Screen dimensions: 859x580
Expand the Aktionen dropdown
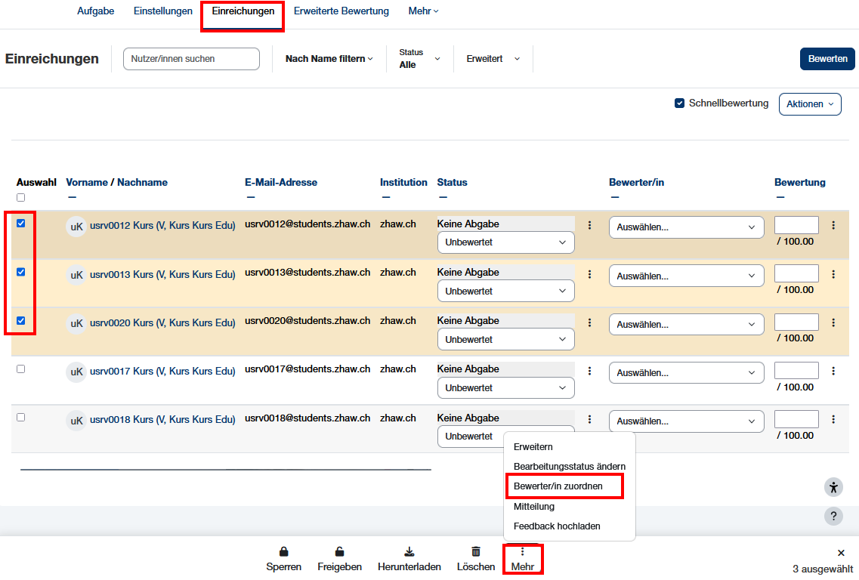tap(810, 104)
